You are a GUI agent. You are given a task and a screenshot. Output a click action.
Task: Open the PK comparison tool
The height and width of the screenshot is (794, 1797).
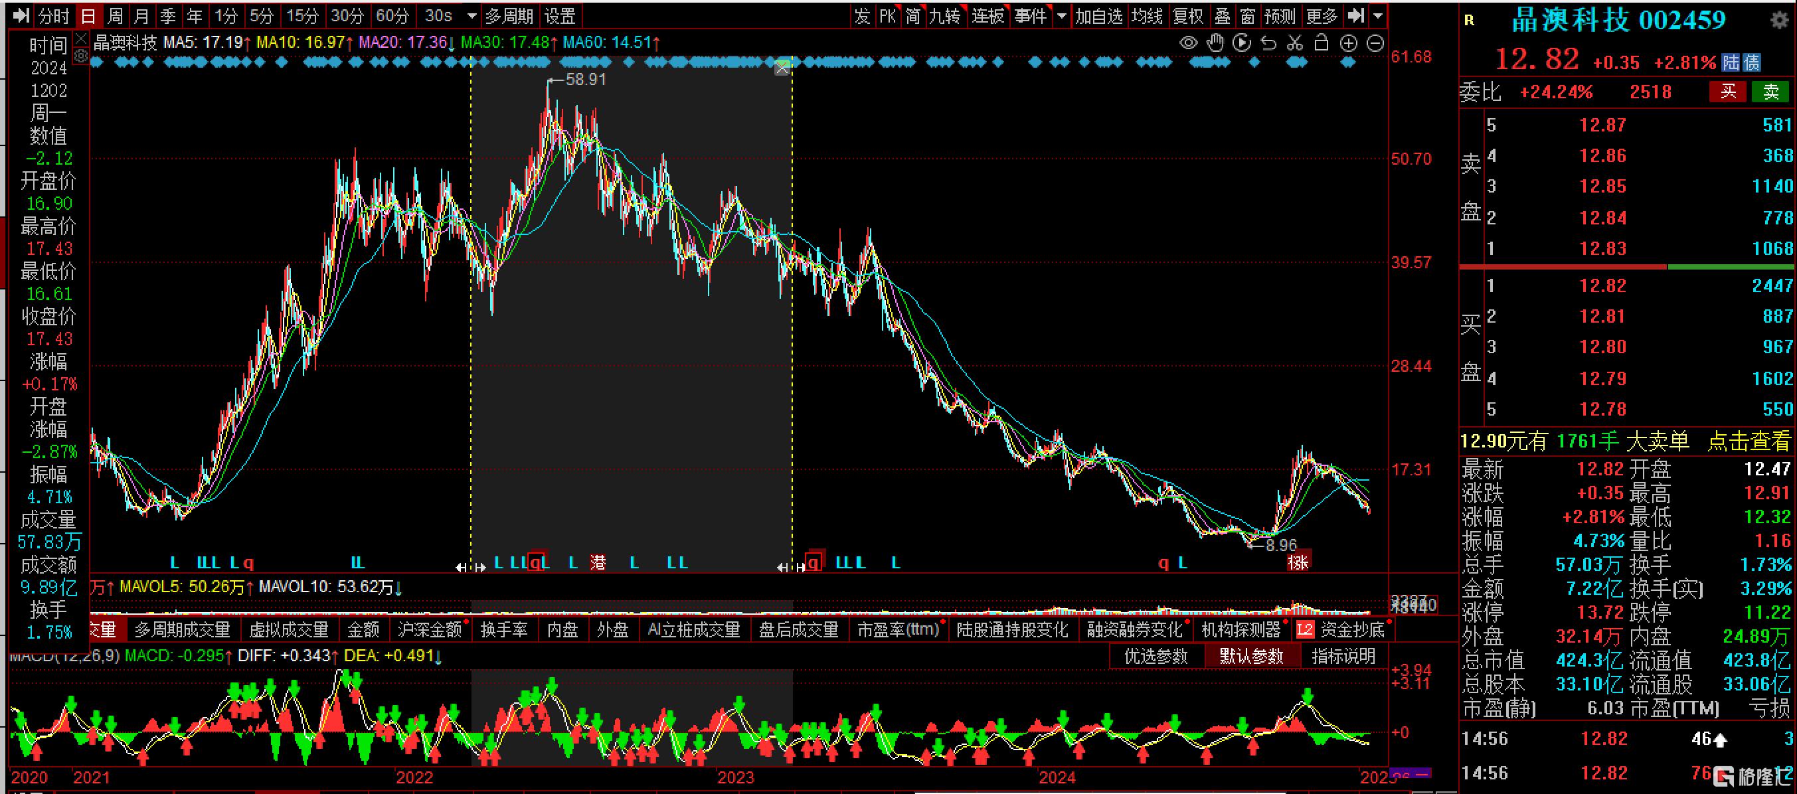pyautogui.click(x=887, y=15)
